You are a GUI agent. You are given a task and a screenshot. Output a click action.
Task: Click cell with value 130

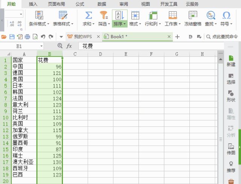(x=50, y=162)
